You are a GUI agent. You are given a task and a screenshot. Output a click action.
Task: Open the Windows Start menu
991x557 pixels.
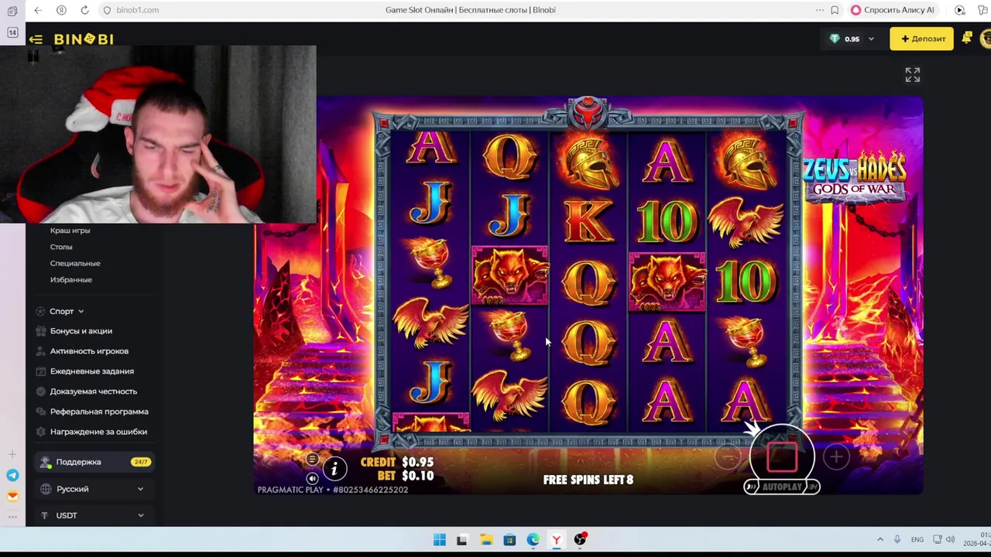click(x=439, y=540)
